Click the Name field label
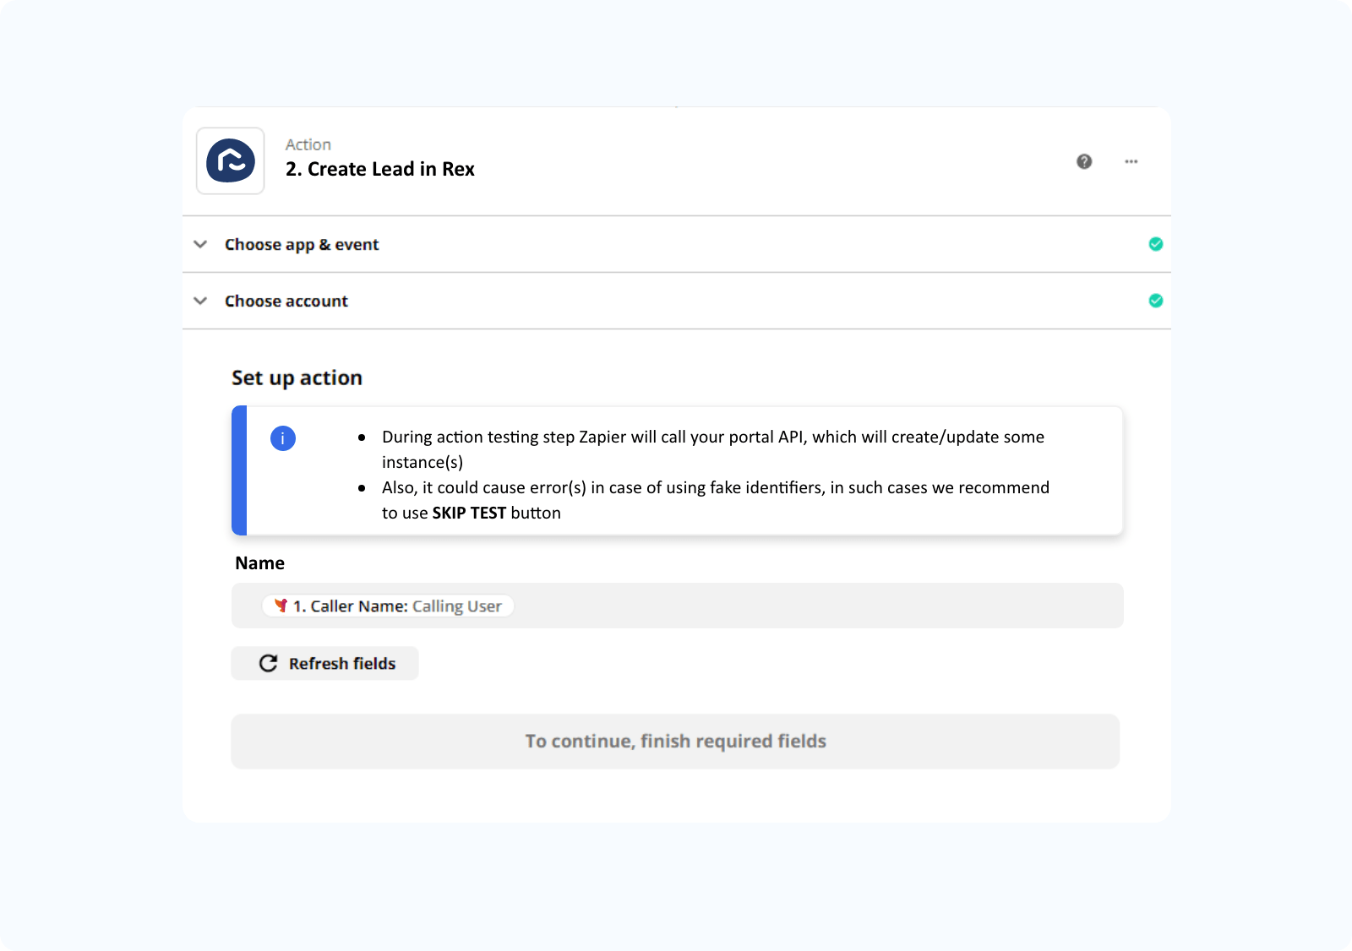1352x951 pixels. (259, 562)
